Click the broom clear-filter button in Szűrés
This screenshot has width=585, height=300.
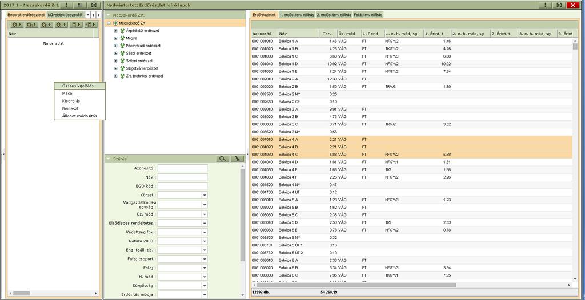tap(237, 159)
